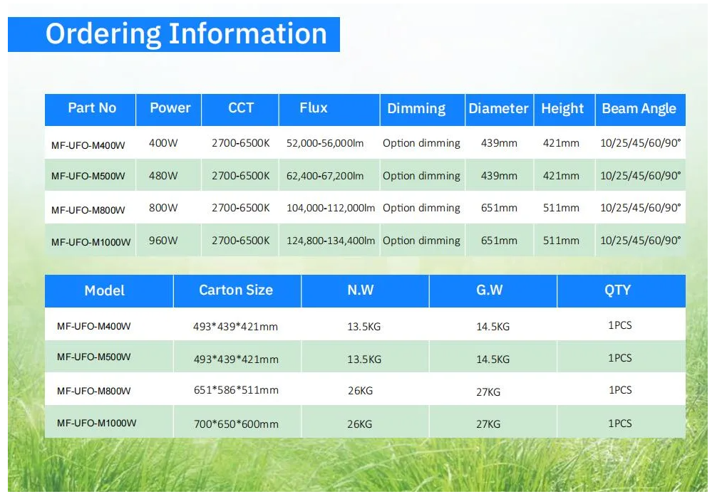Select the G.W column header
The image size is (727, 494).
[490, 290]
